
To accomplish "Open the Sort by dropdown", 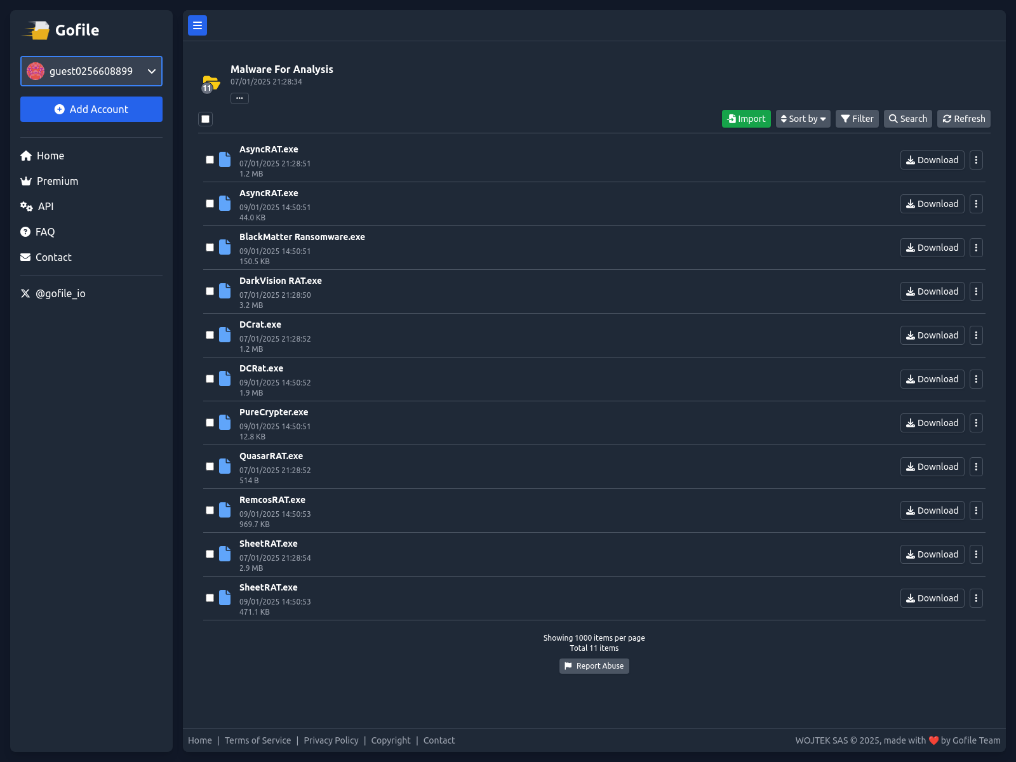I will tap(803, 119).
